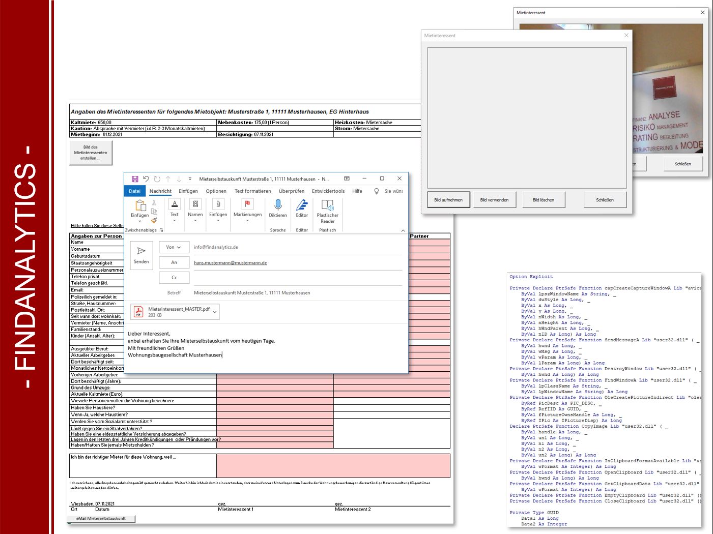Click the Diktieren microphone icon

[278, 205]
